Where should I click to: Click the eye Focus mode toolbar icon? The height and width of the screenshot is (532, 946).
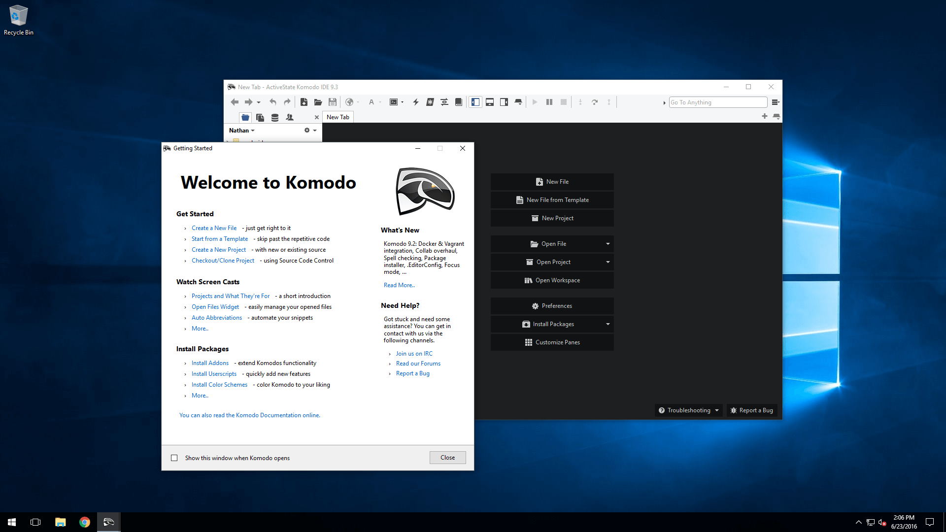(444, 102)
